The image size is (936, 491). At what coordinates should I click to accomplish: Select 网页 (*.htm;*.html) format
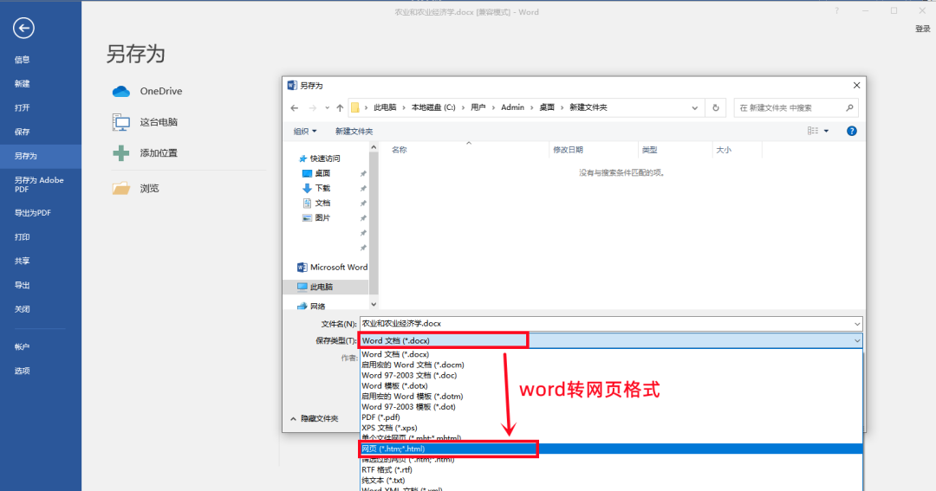[x=611, y=449]
